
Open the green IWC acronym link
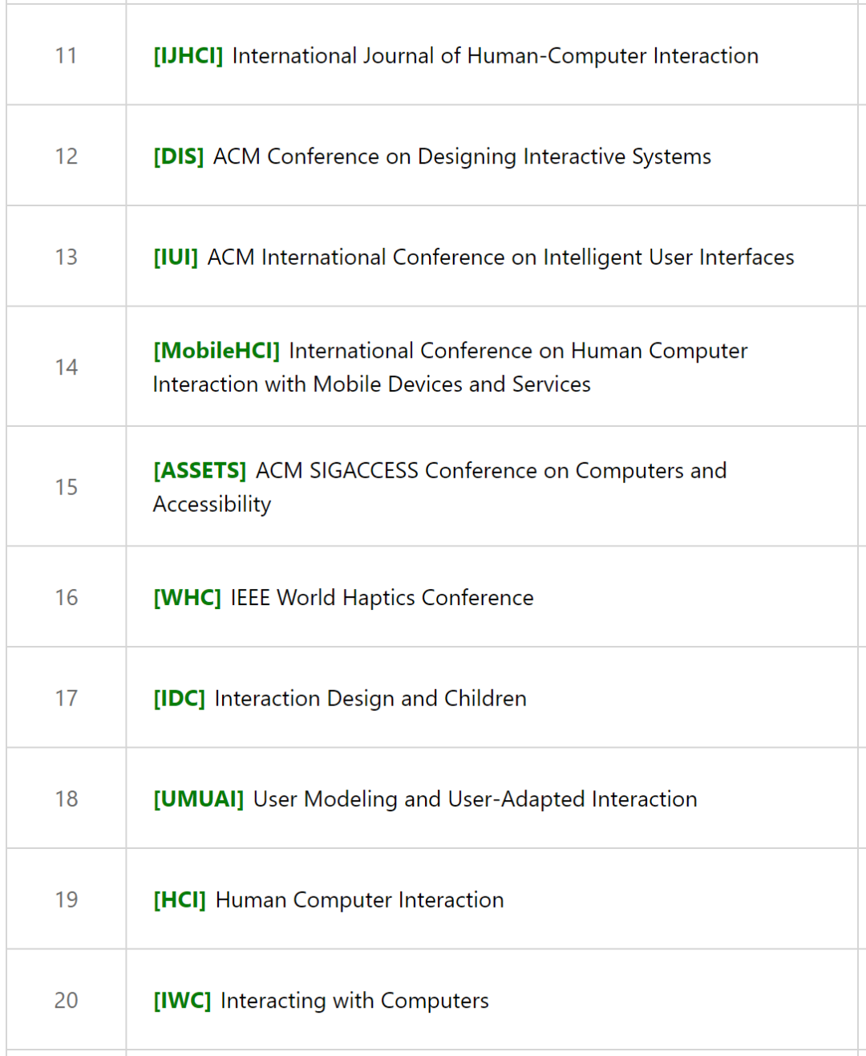(182, 1001)
